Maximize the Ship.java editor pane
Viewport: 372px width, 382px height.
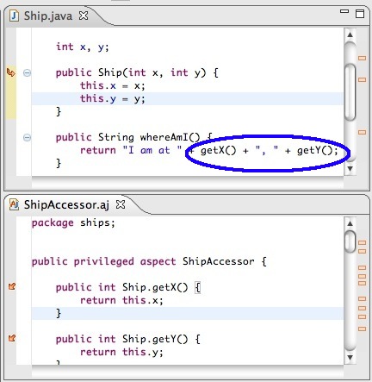click(x=360, y=14)
